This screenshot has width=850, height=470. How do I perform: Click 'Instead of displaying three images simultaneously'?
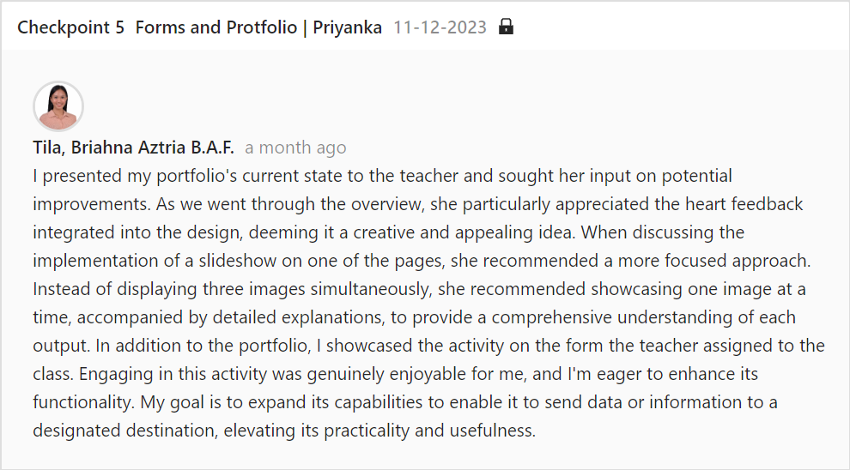tap(232, 289)
